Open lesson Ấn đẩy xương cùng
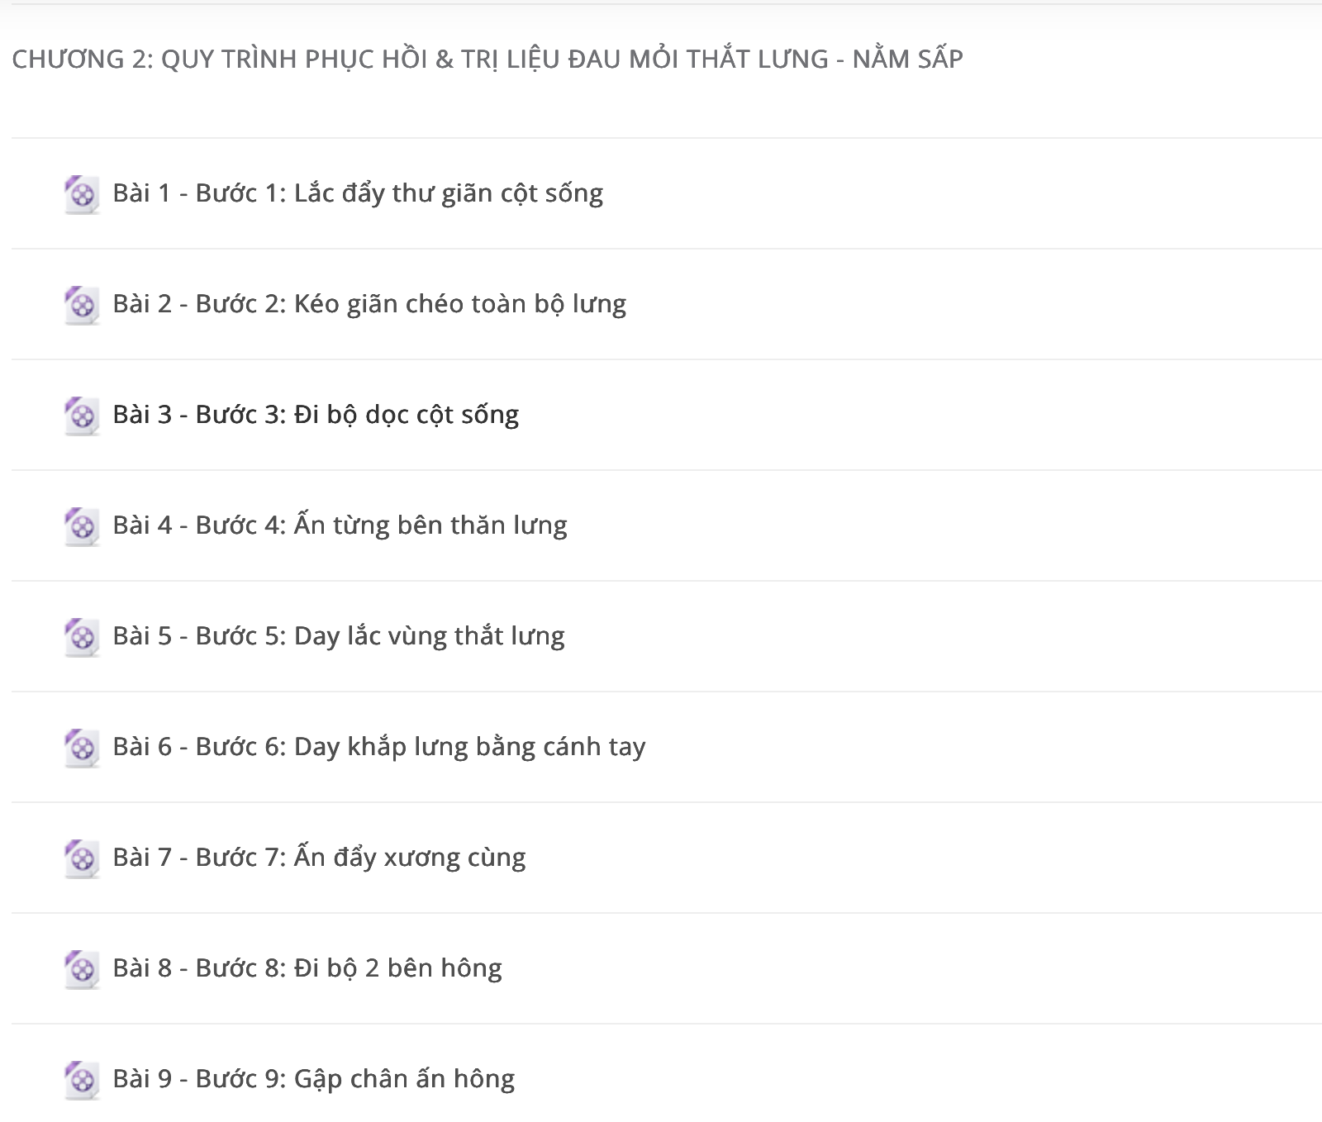Viewport: 1322px width, 1122px height. tap(319, 858)
